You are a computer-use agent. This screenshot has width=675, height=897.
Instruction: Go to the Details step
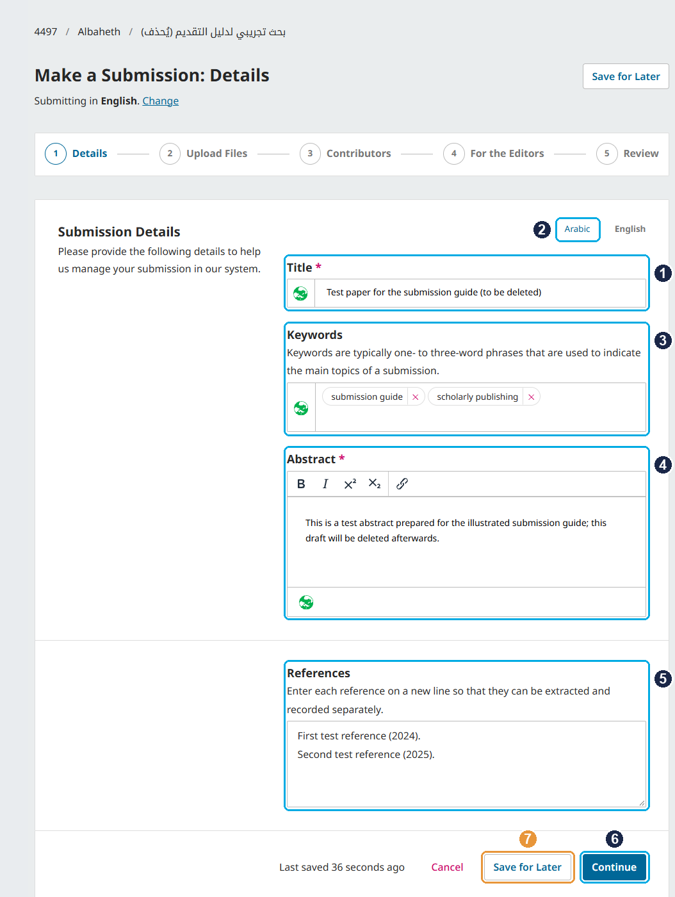[x=76, y=154]
